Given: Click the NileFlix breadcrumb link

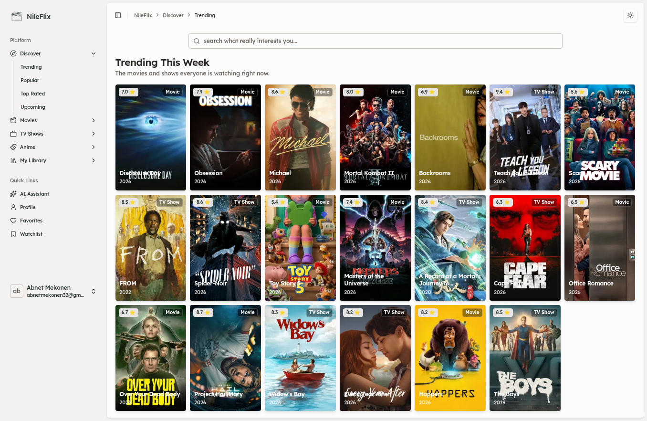Looking at the screenshot, I should [143, 15].
